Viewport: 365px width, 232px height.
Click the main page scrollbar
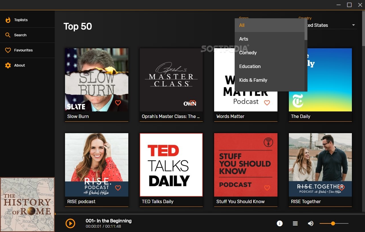point(364,29)
